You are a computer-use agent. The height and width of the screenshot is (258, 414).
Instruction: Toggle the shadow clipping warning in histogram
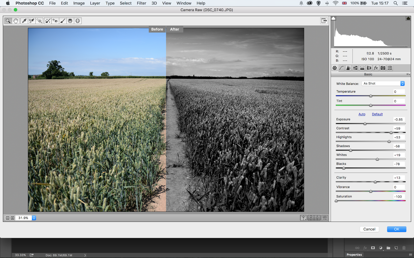[334, 18]
